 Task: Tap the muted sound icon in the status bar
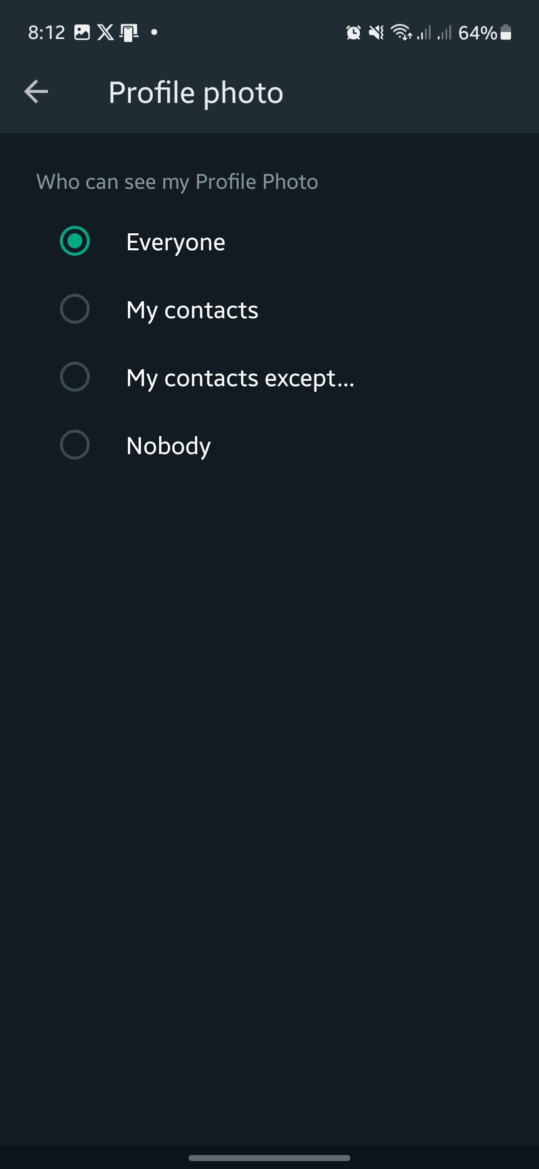click(377, 32)
